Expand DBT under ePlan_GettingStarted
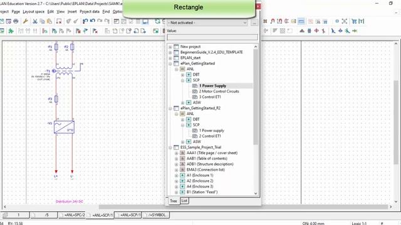401x225 pixels. coord(182,75)
